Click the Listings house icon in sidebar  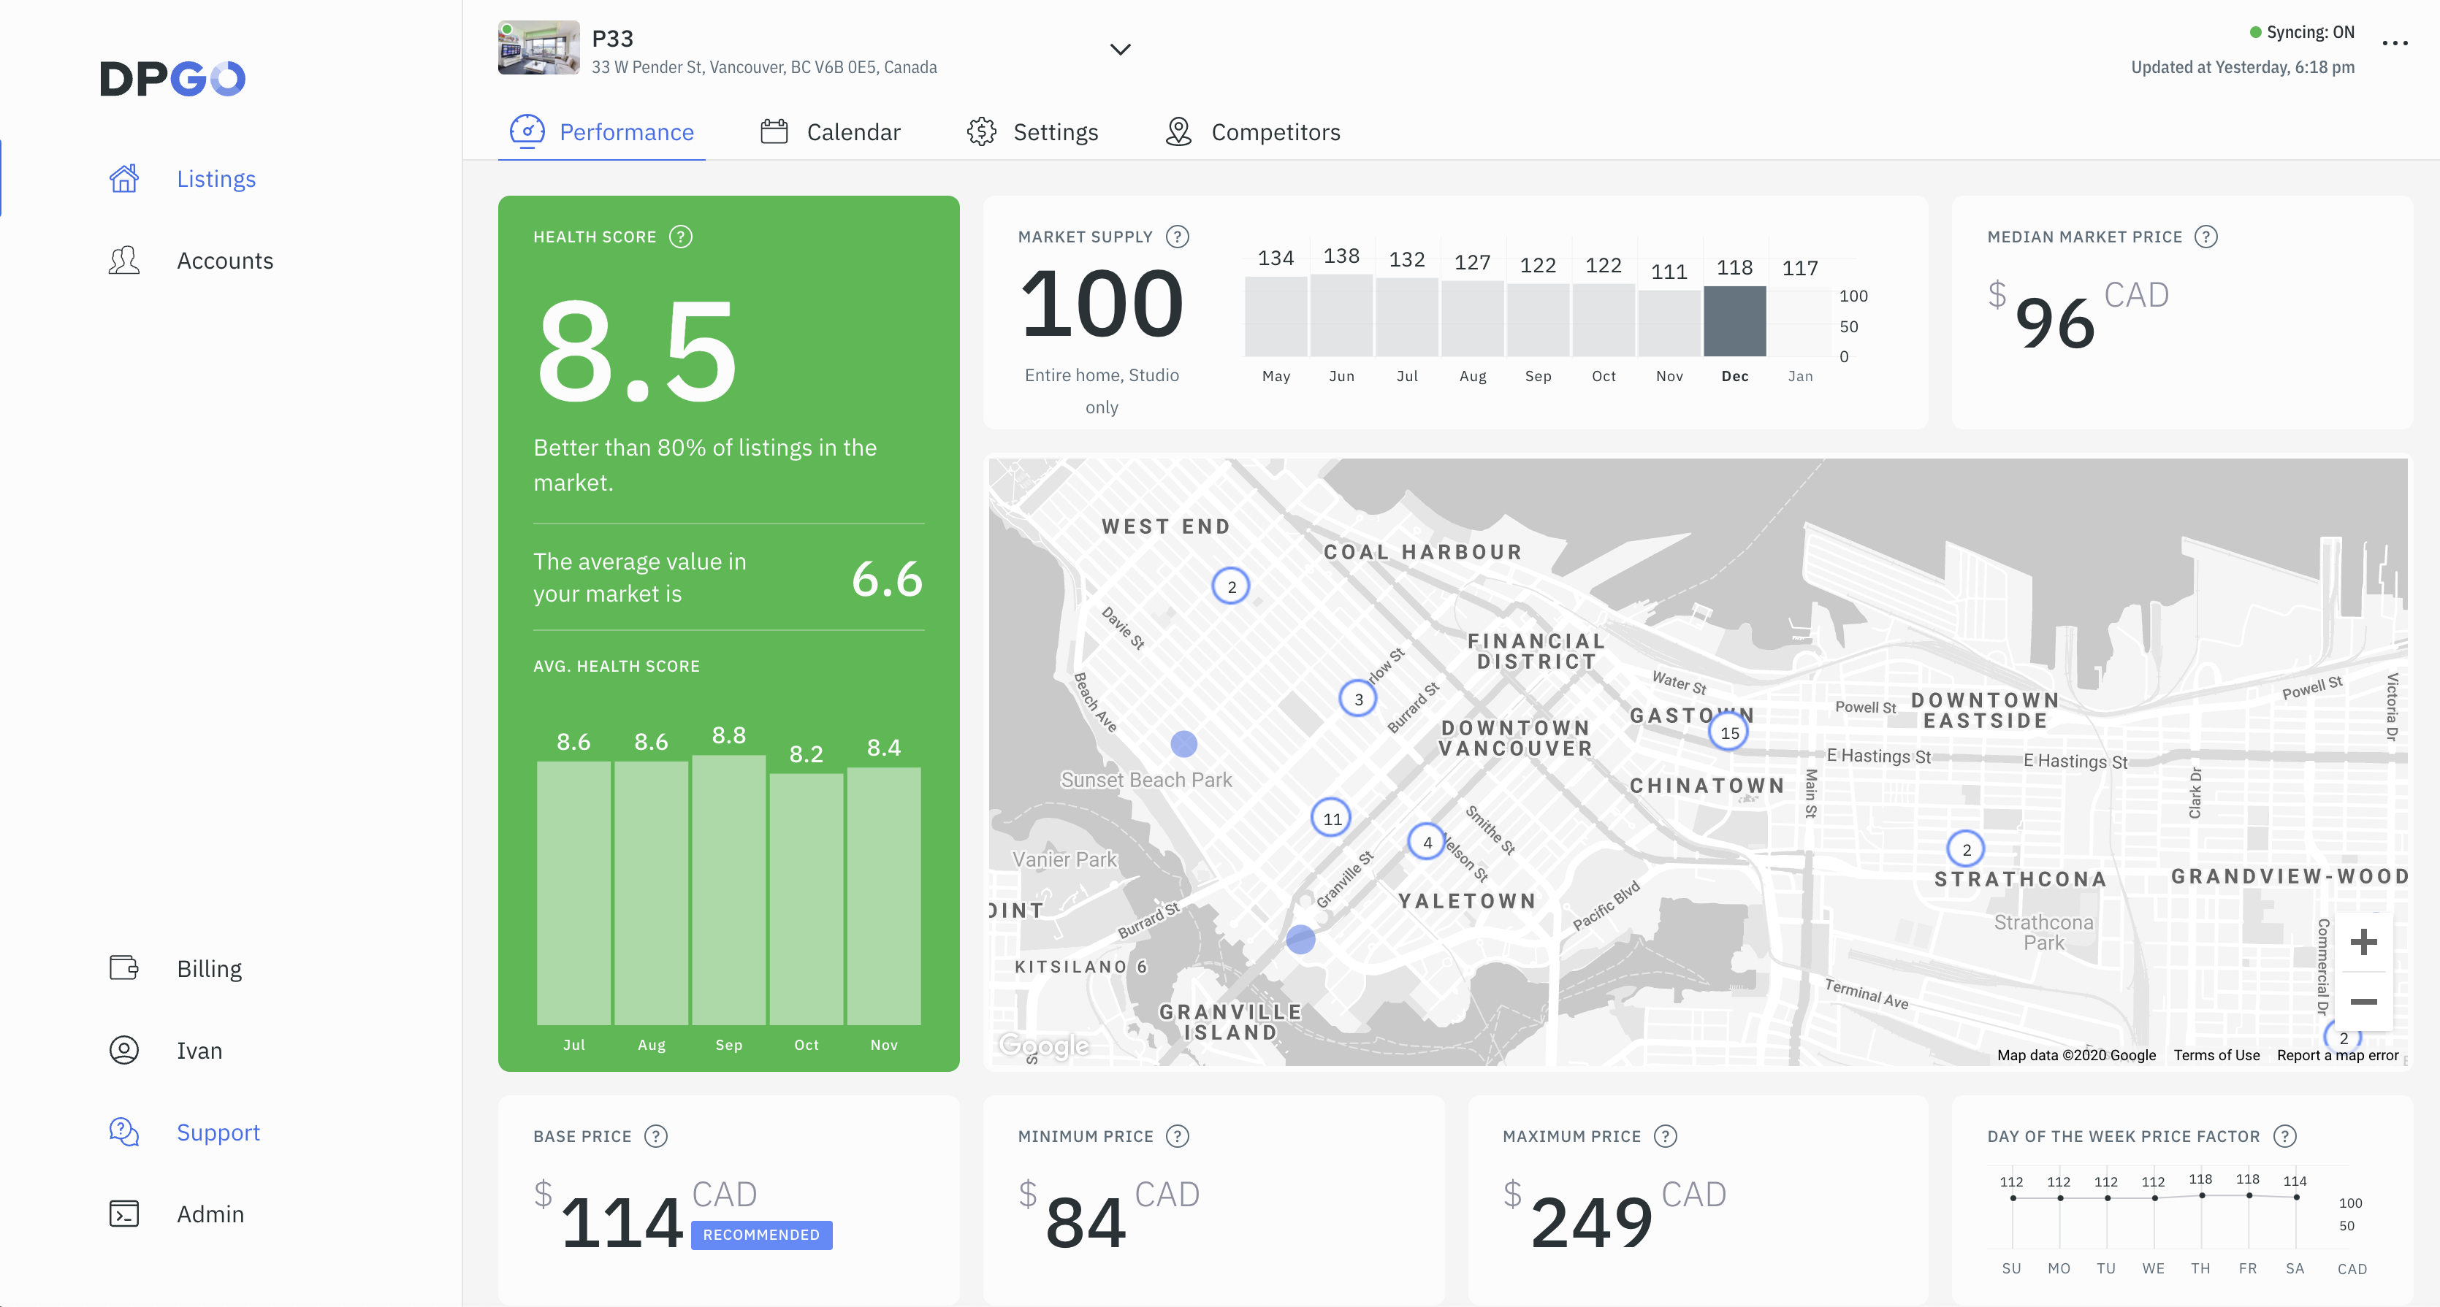(124, 179)
